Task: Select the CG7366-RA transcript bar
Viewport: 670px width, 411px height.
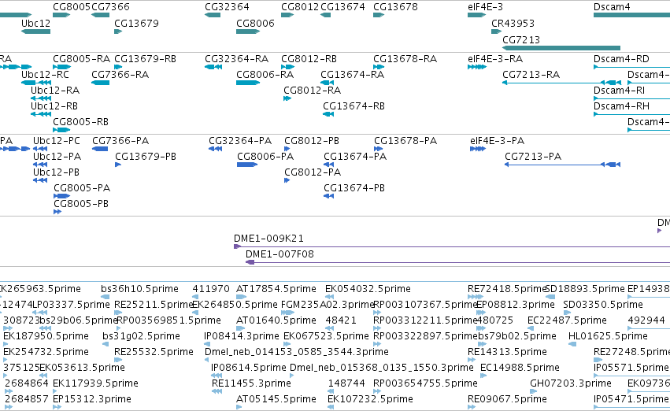Action: (x=101, y=83)
